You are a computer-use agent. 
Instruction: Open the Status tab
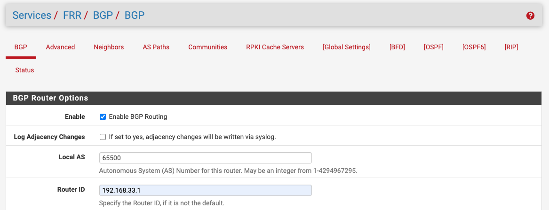[24, 70]
